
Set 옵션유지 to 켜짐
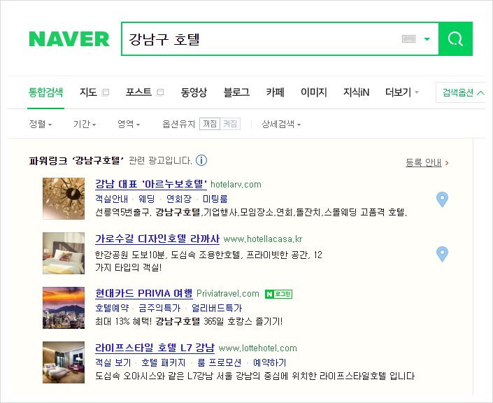[230, 124]
